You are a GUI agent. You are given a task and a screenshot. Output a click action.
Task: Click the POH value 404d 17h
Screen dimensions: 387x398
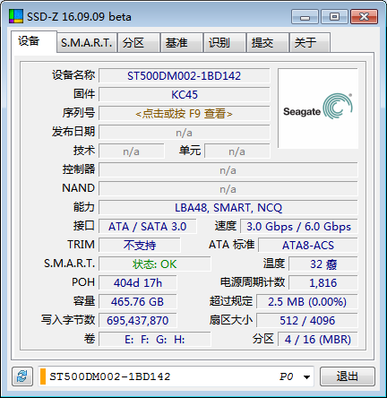coord(138,282)
